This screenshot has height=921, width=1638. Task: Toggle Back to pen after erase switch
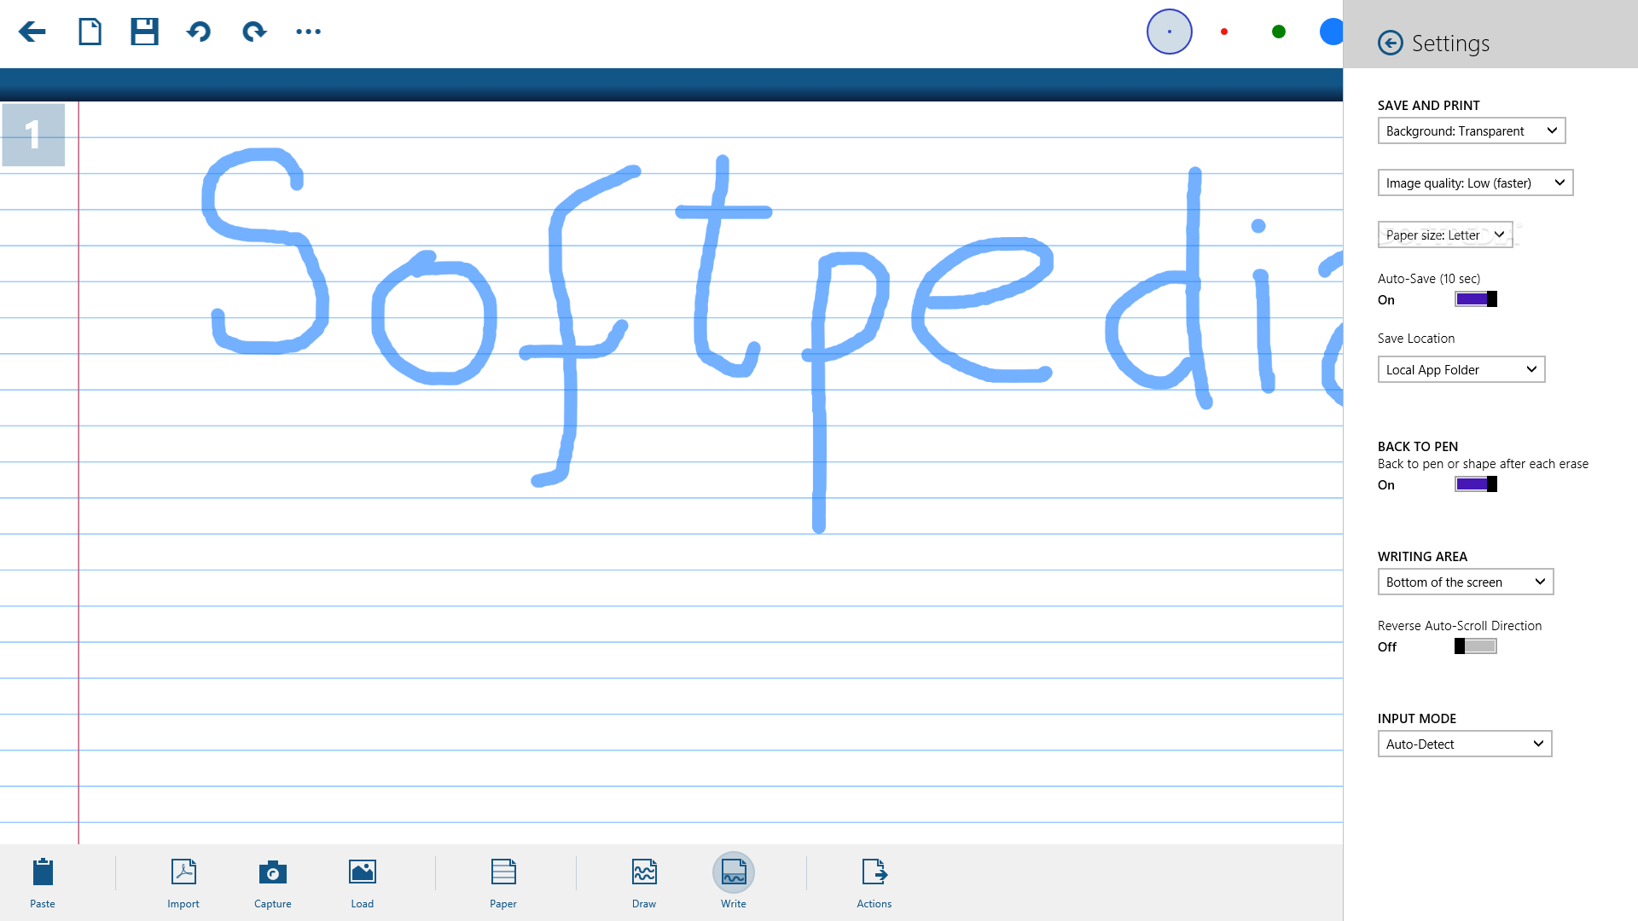coord(1476,484)
